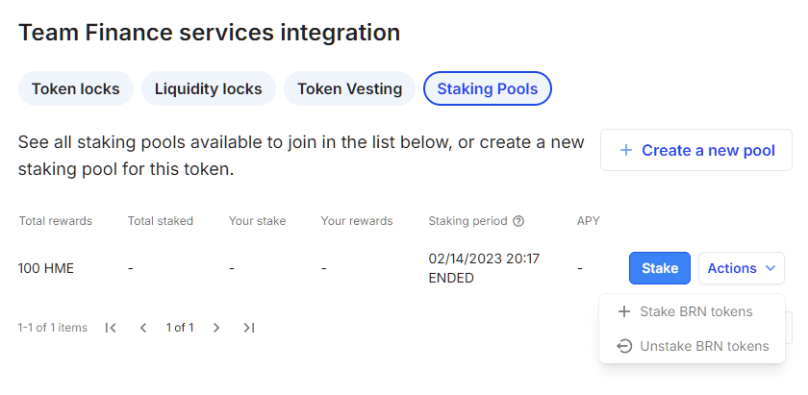
Task: Click the unstake icon beside Unstake BRN tokens
Action: (x=624, y=346)
